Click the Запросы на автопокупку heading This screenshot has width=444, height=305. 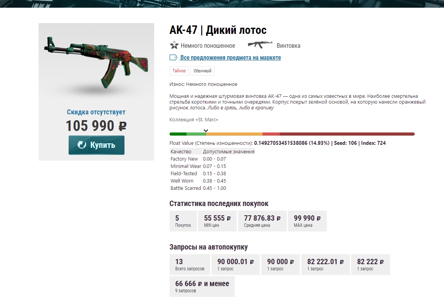(x=209, y=247)
